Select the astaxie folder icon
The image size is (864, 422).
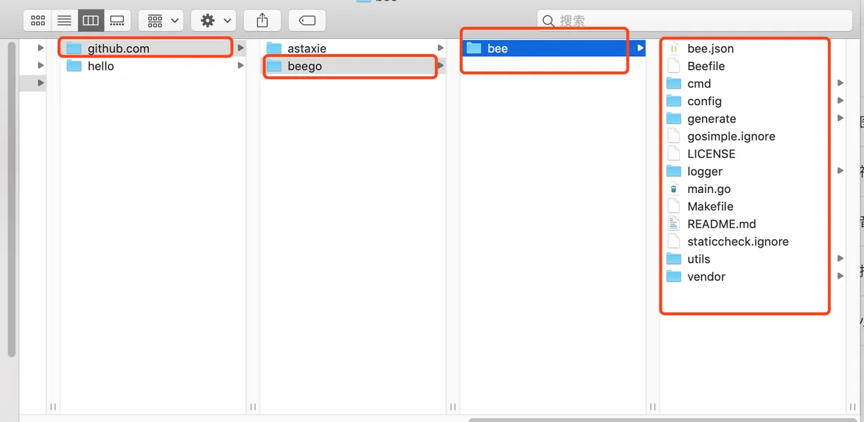(274, 48)
